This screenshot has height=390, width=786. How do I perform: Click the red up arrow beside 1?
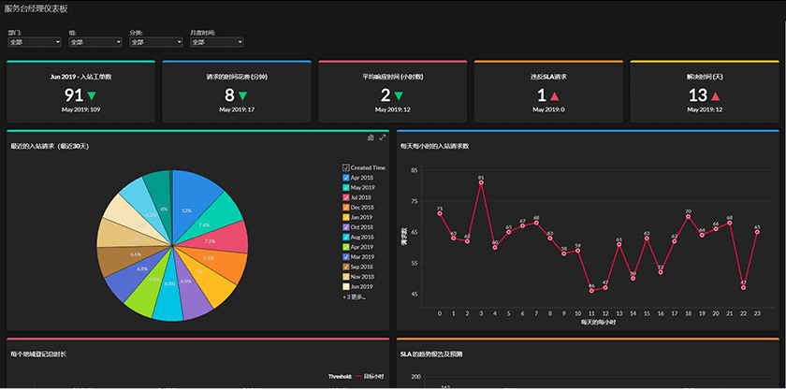[x=555, y=95]
